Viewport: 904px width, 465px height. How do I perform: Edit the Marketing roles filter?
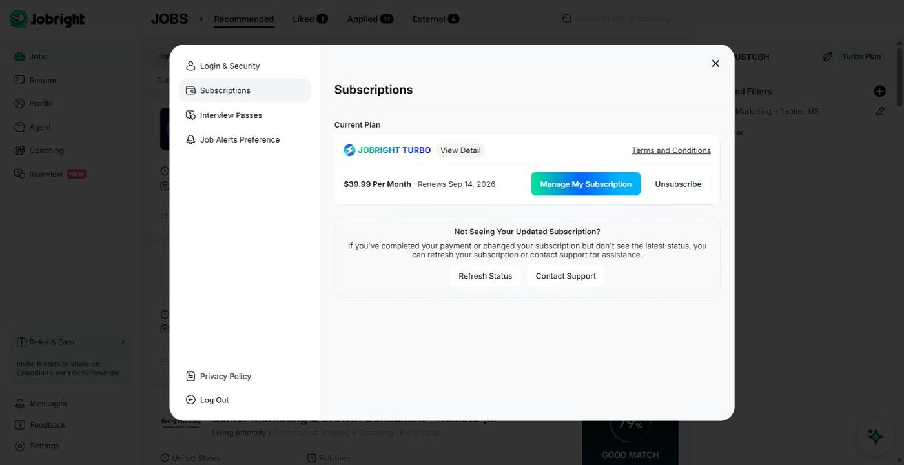click(x=880, y=112)
